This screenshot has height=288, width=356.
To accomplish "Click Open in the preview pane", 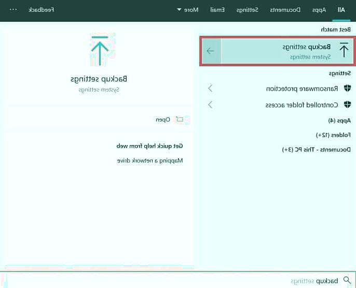I will click(163, 120).
